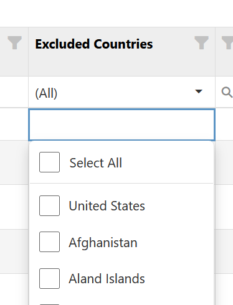Click the partially visible funnel icon at far right
This screenshot has width=233, height=305.
pos(227,42)
